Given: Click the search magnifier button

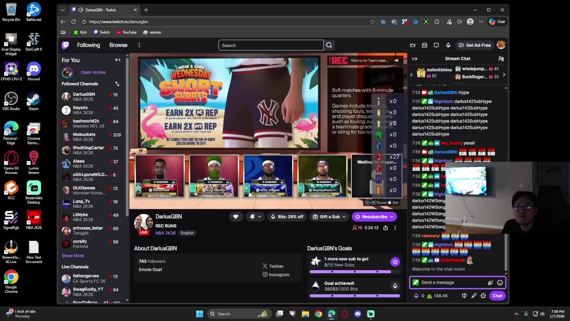Looking at the screenshot, I should pos(329,45).
